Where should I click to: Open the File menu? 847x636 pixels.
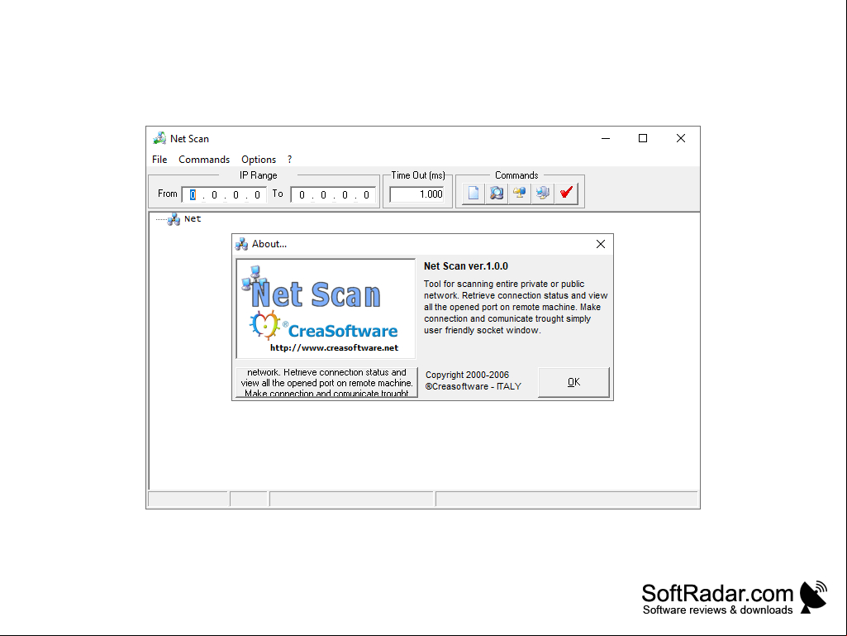159,160
